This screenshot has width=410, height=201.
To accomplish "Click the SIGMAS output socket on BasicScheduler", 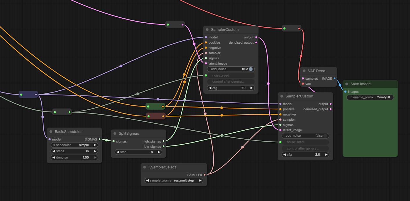I will pos(100,139).
